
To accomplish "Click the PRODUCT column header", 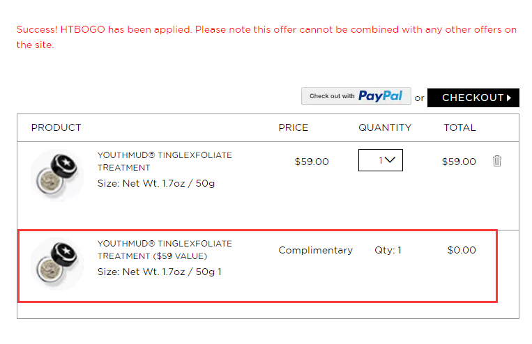I will [56, 127].
